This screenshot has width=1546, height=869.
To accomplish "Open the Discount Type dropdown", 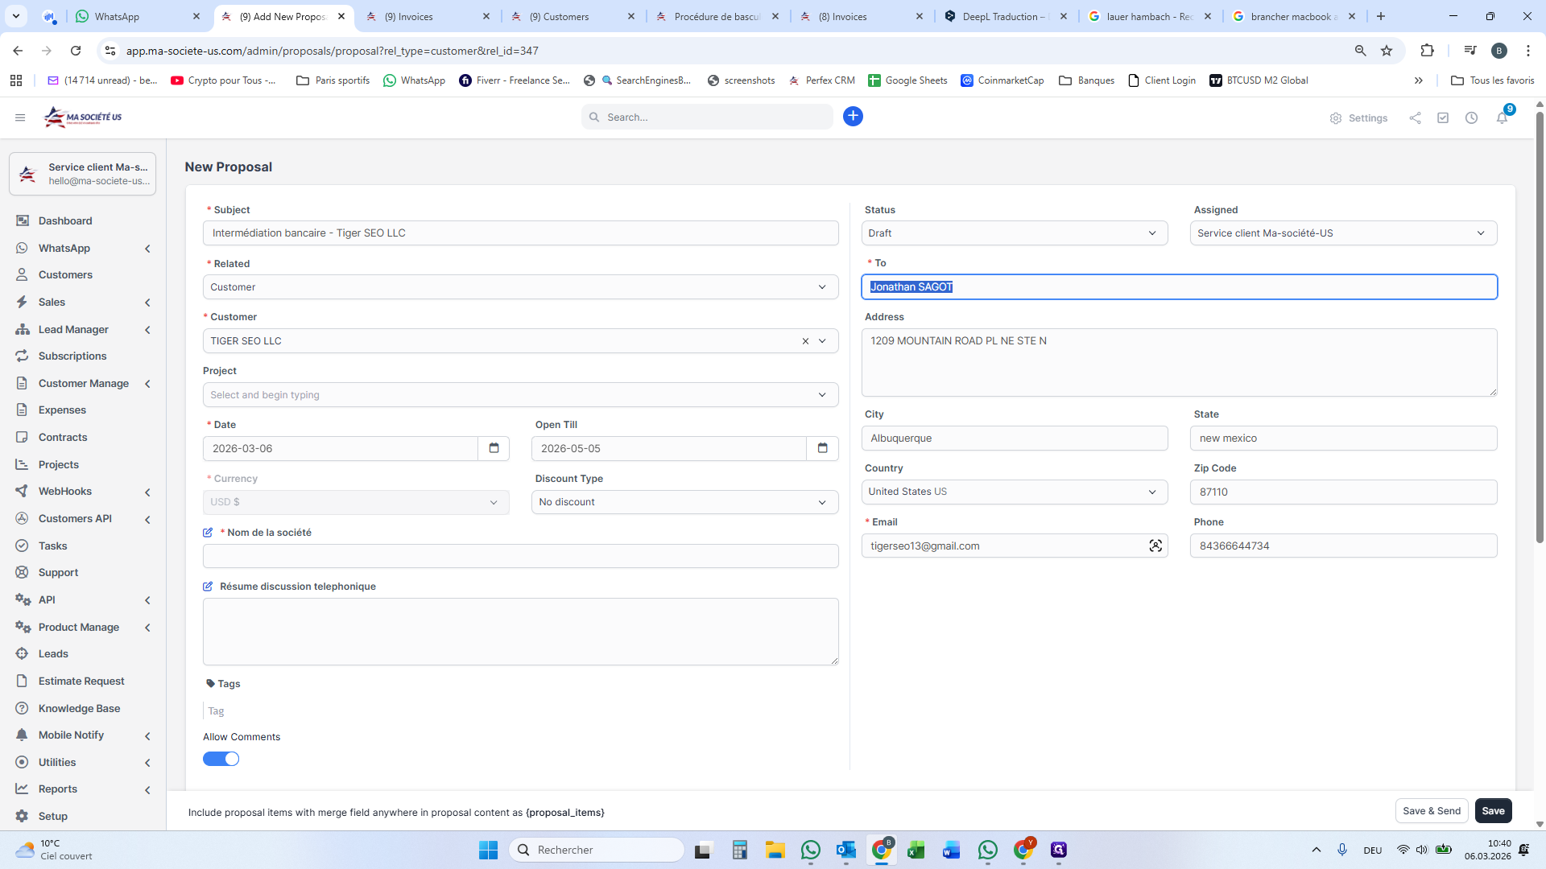I will point(684,502).
